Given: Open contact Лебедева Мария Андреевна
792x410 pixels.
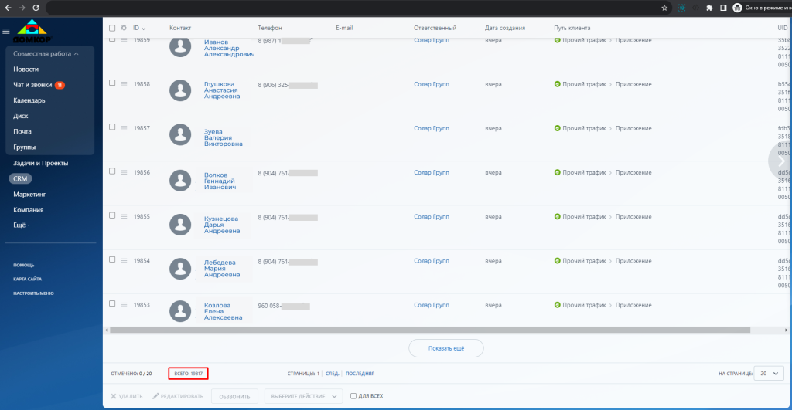Looking at the screenshot, I should [x=221, y=268].
